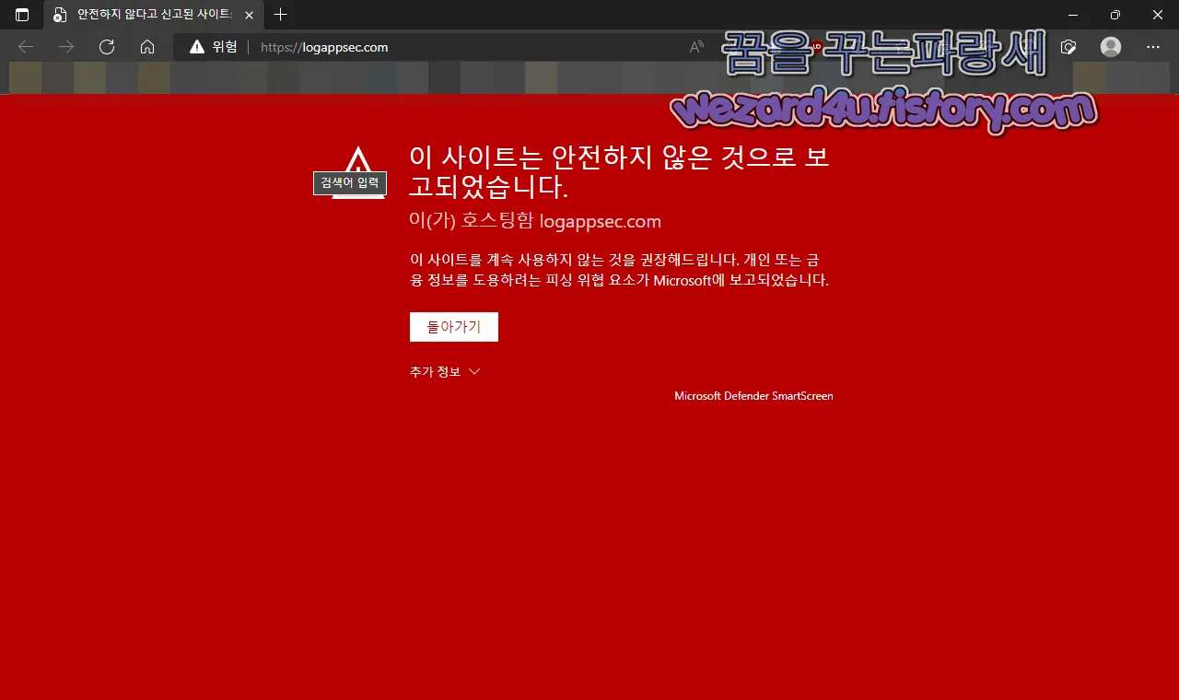Go back with the back arrow
Image resolution: width=1179 pixels, height=700 pixels.
pos(26,47)
